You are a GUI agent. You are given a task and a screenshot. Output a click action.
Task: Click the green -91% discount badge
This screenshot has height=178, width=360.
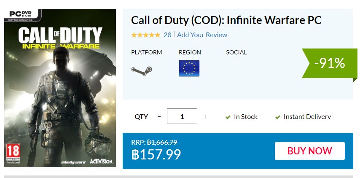point(330,63)
